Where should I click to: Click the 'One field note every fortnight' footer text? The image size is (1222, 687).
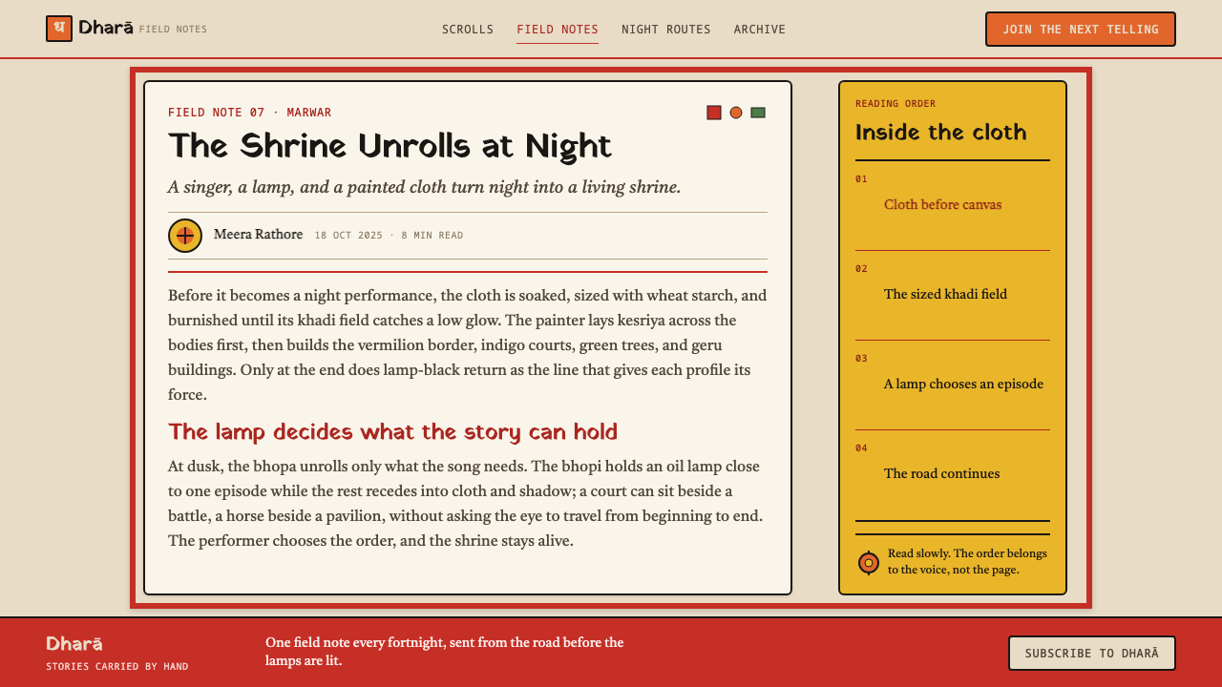[x=445, y=652]
